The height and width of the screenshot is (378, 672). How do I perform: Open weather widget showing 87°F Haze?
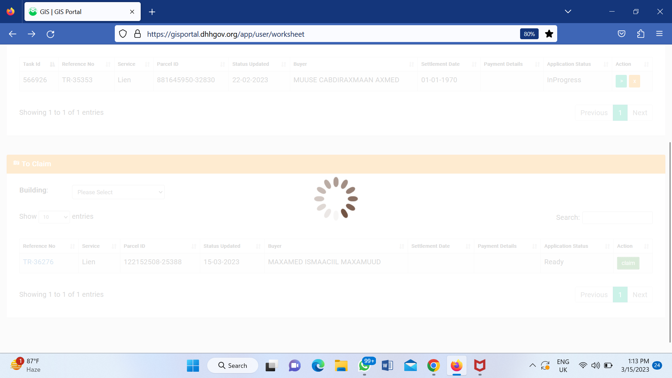pos(25,365)
